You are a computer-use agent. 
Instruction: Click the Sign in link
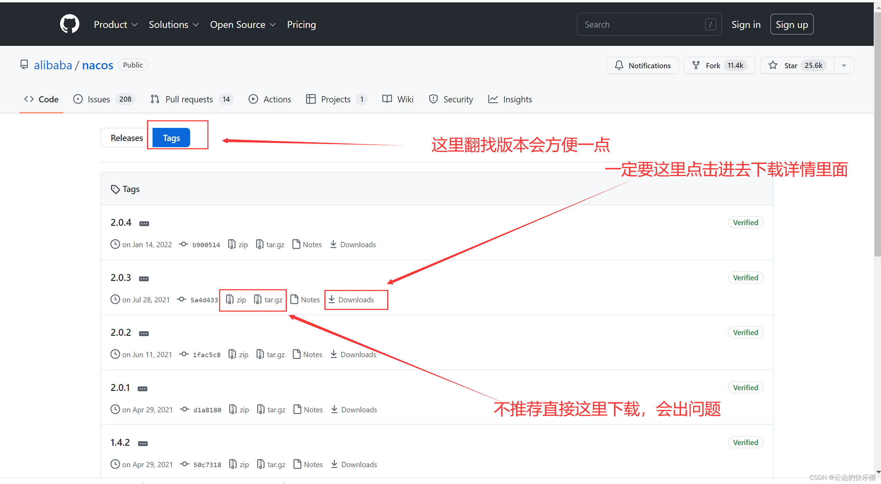coord(746,24)
